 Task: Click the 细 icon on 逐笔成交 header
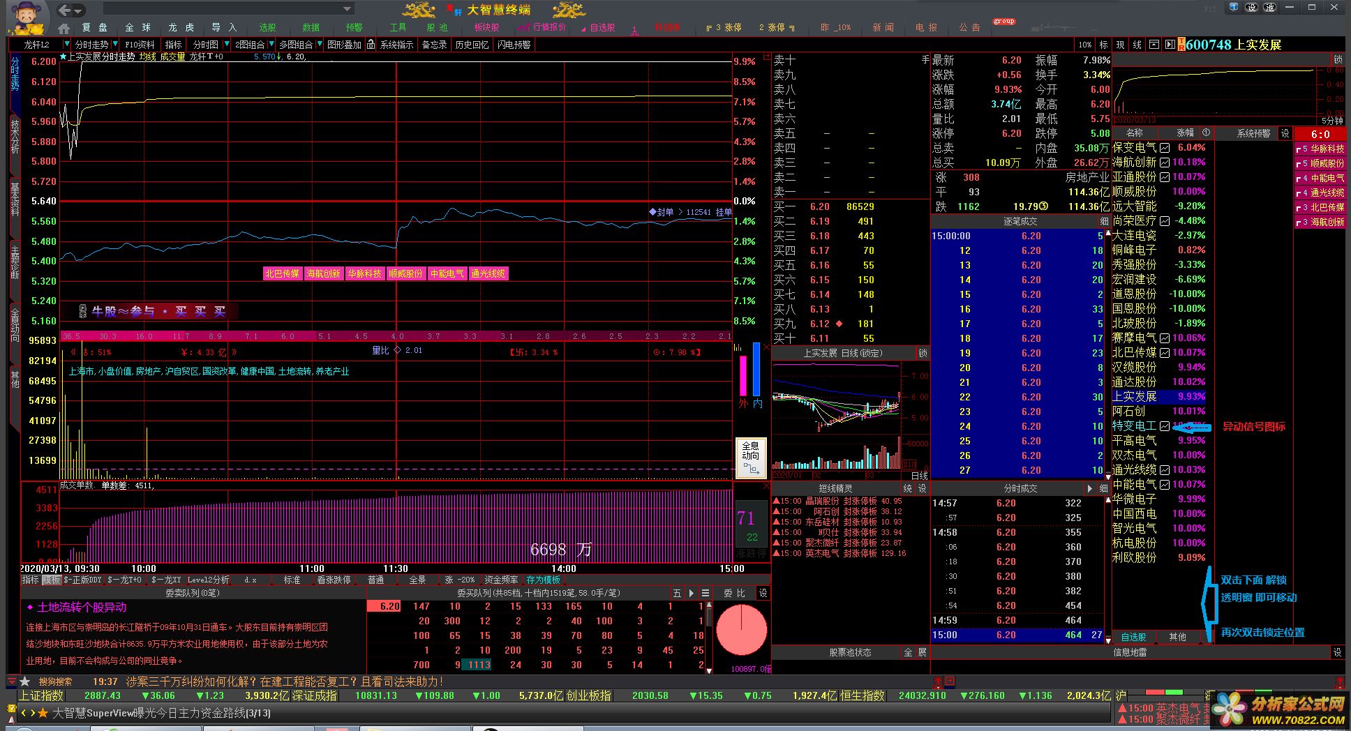click(1104, 221)
